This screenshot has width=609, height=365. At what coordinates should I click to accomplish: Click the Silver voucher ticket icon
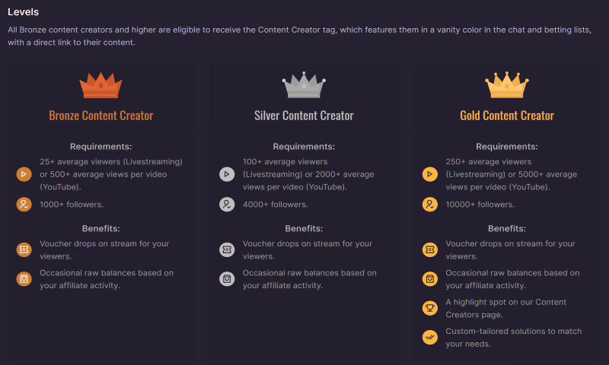(x=227, y=249)
